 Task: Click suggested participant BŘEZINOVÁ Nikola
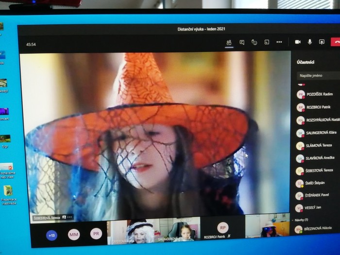point(318,229)
